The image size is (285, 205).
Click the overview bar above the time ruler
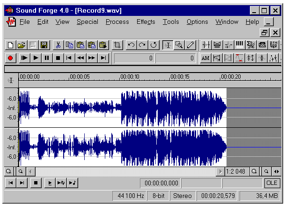pos(143,69)
